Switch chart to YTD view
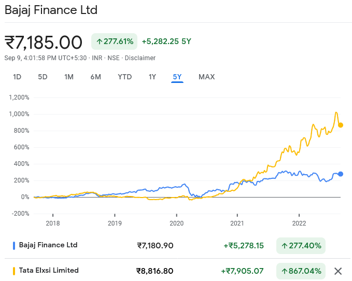Viewport: 352px width, 281px height. coord(124,77)
